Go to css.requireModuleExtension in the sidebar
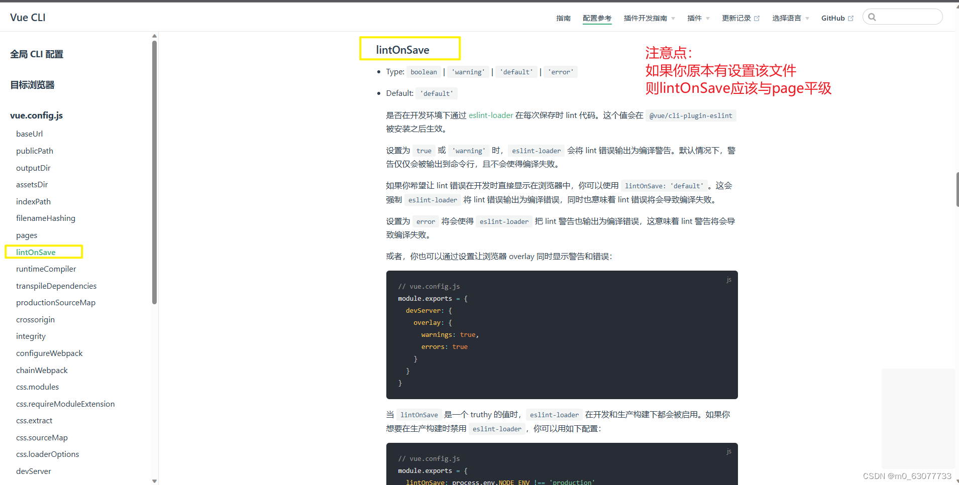The width and height of the screenshot is (959, 485). [65, 404]
